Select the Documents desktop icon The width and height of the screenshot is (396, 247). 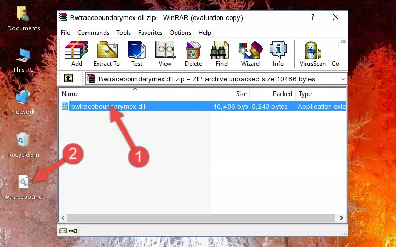pos(23,19)
